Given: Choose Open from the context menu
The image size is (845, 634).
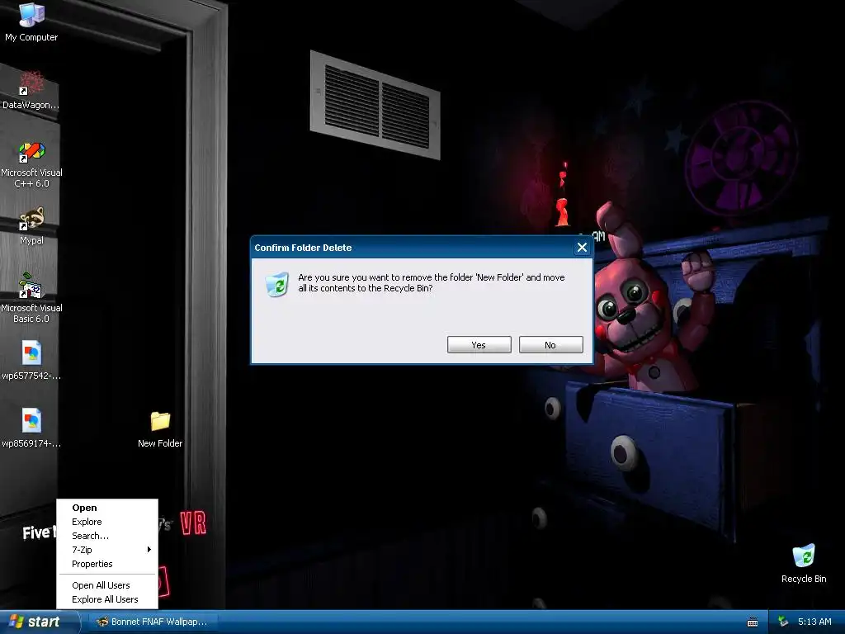Looking at the screenshot, I should [107, 508].
